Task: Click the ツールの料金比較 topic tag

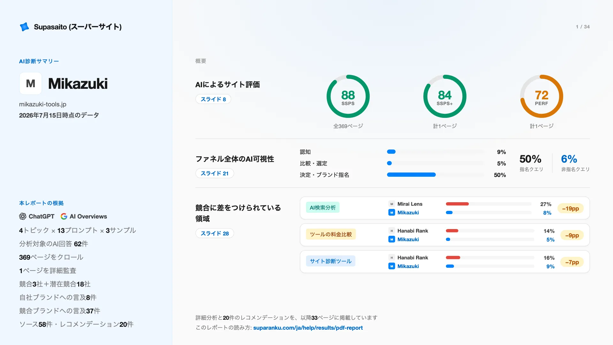Action: click(331, 234)
